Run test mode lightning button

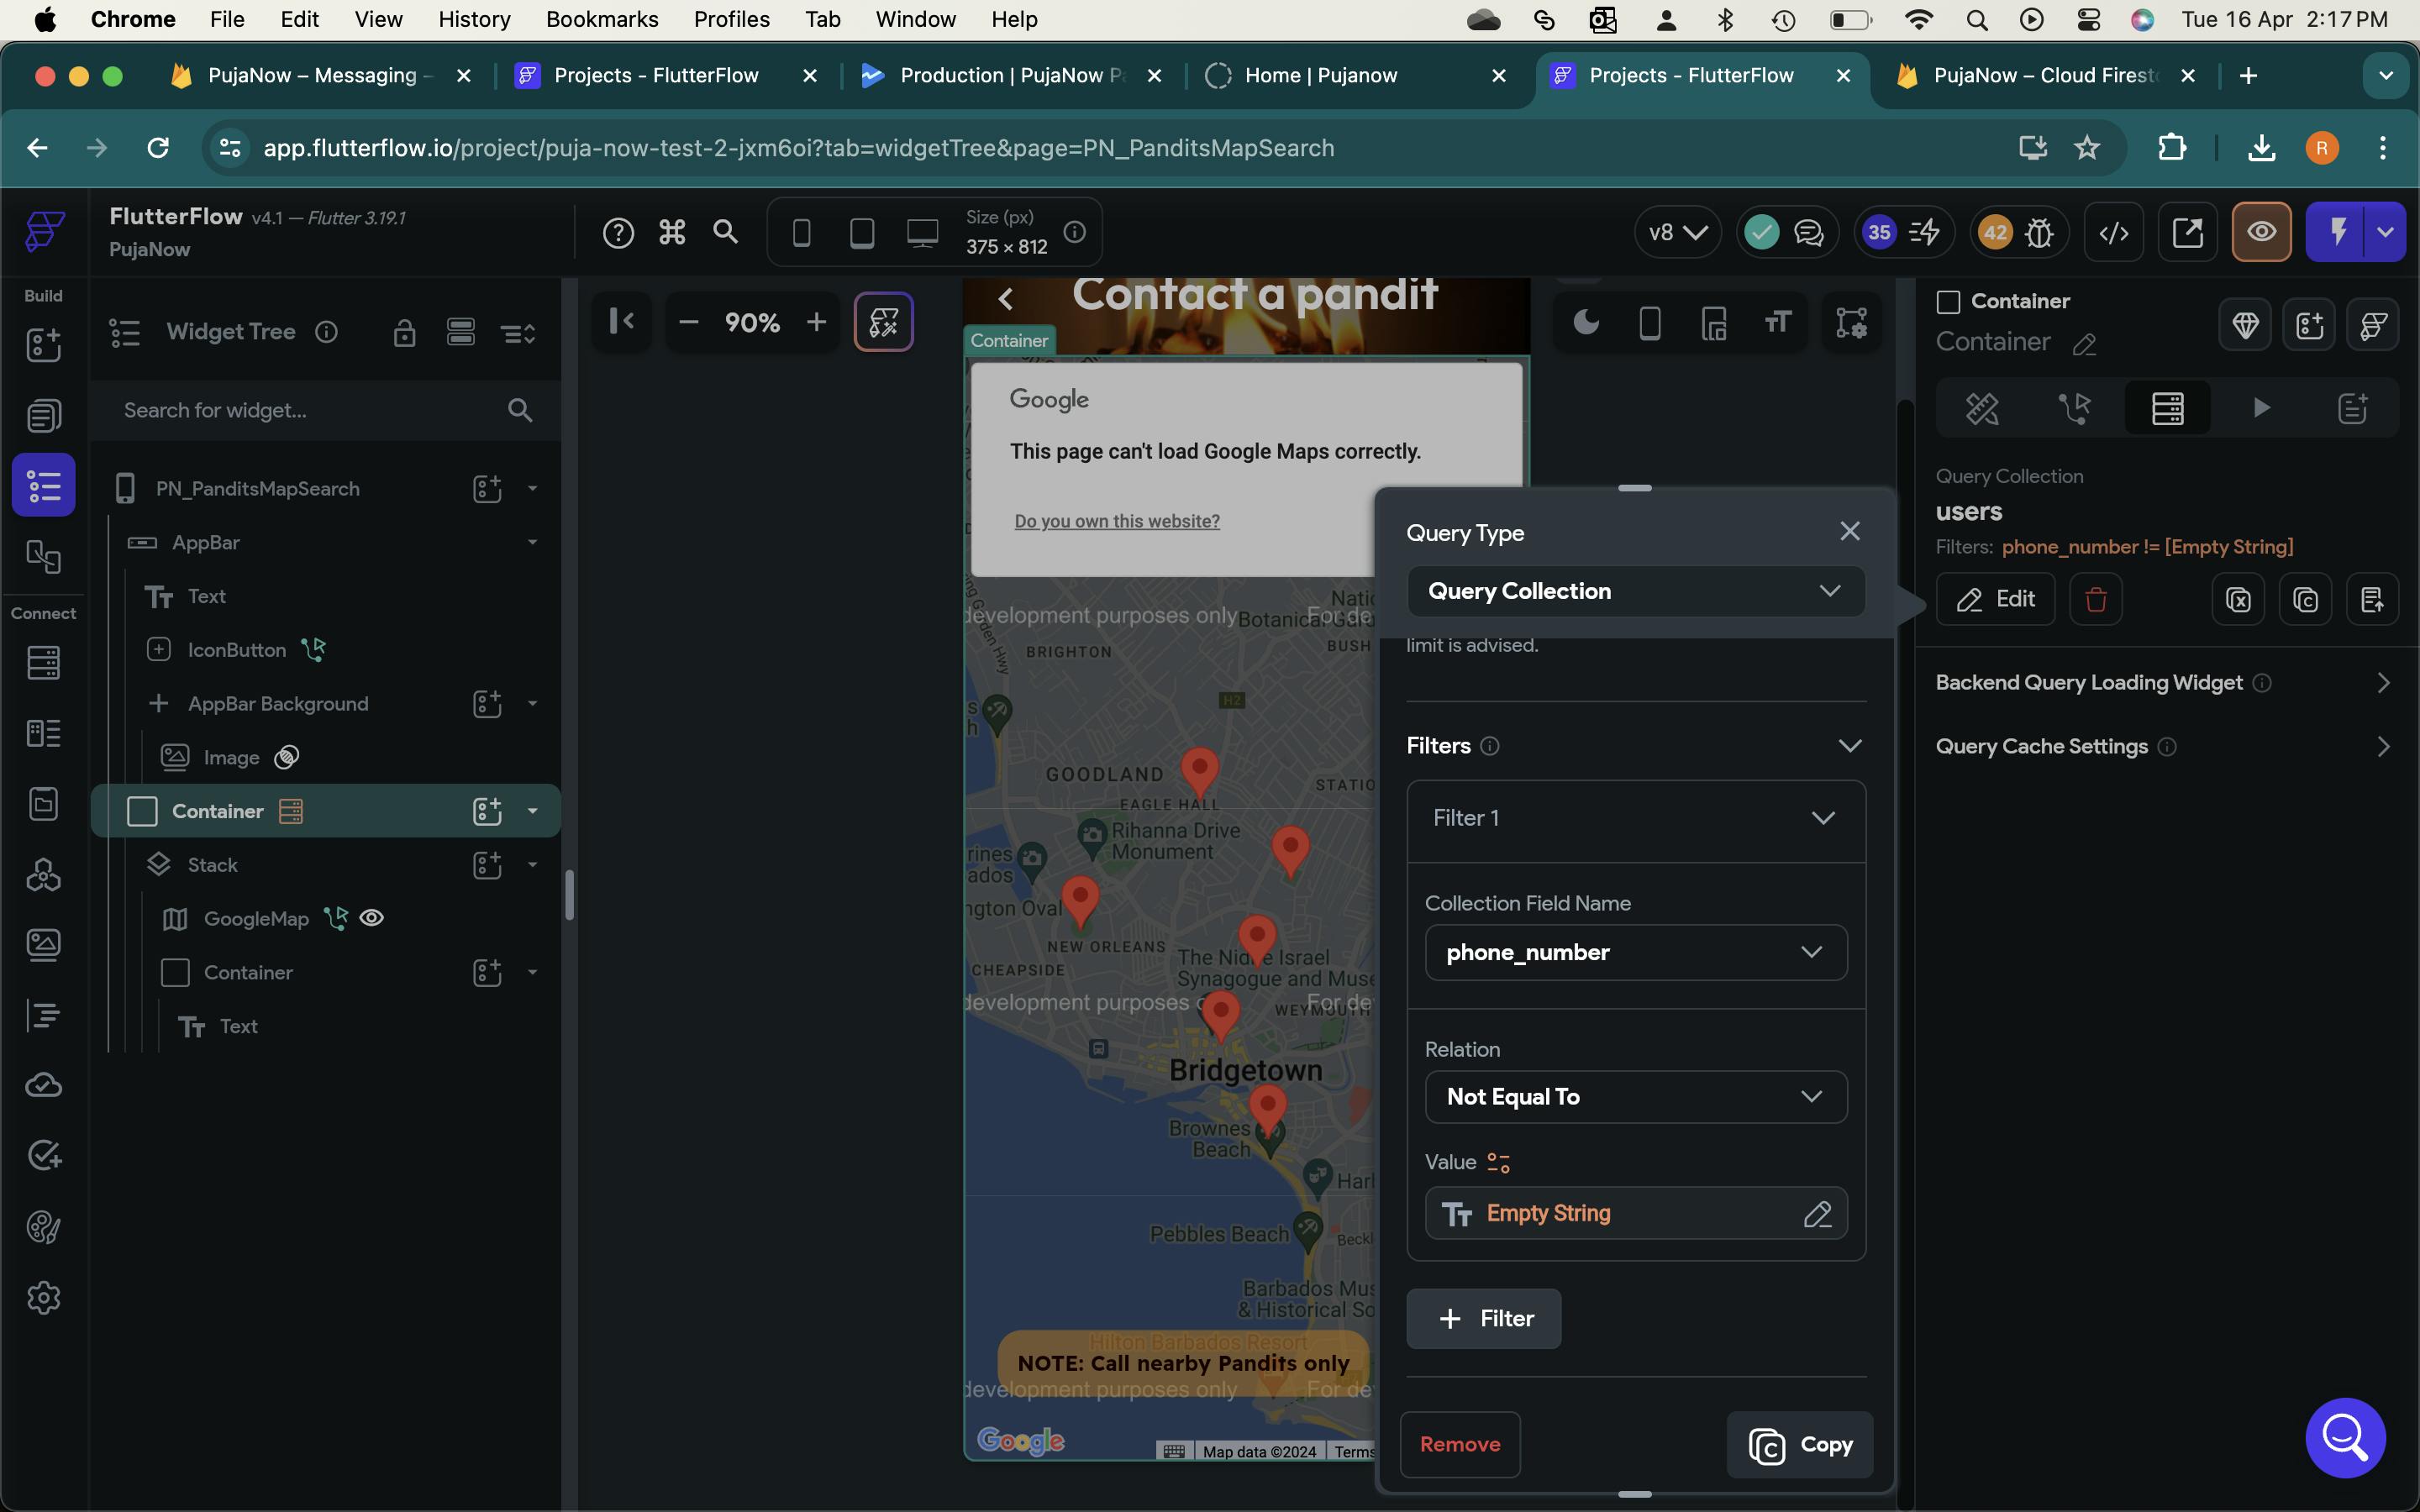click(2337, 232)
